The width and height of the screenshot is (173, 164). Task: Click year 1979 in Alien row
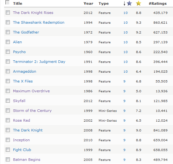[88, 42]
